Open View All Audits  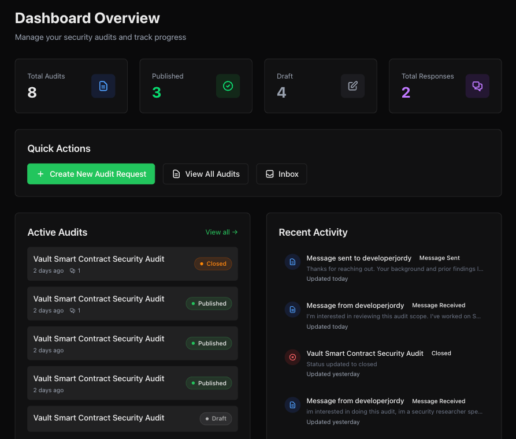coord(205,174)
